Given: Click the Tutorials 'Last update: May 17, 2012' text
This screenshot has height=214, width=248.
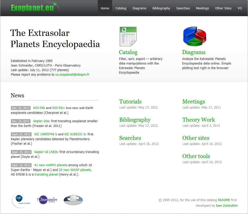Looking at the screenshot, I should tap(139, 108).
